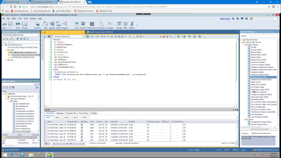
Task: Click the green Execute SQL play button
Action: click(x=87, y=36)
